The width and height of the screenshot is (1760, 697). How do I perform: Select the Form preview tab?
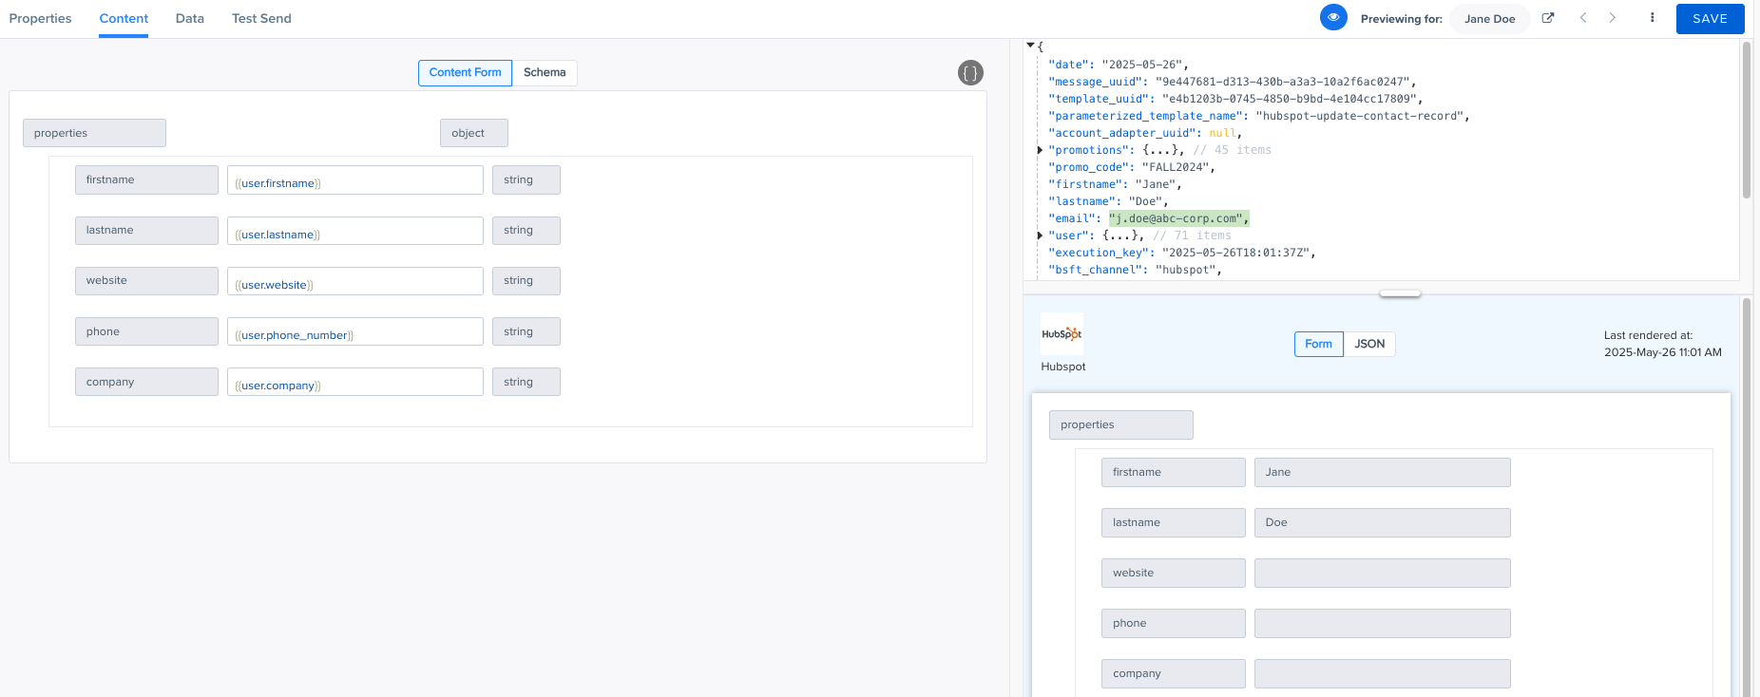coord(1318,344)
